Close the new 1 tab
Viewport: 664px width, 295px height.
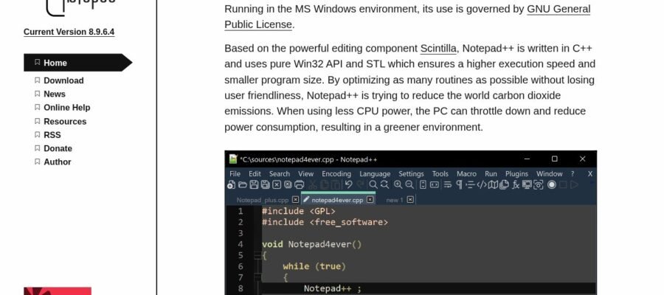410,200
